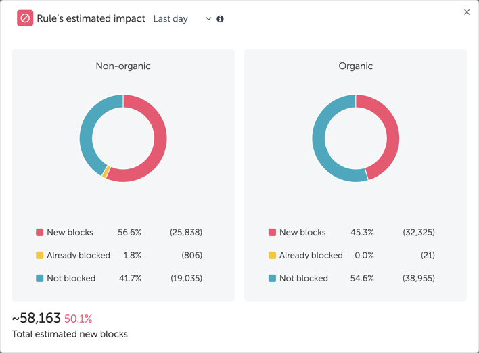Click Organic New blocks count 32,325
The image size is (479, 353).
click(x=418, y=232)
